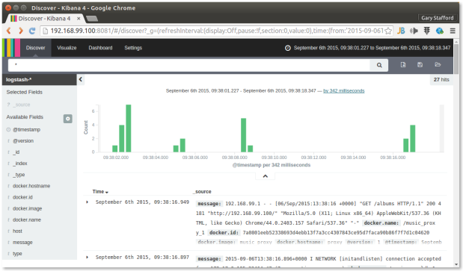Click the _source column header
Screen dimensions: 463x271
point(202,191)
